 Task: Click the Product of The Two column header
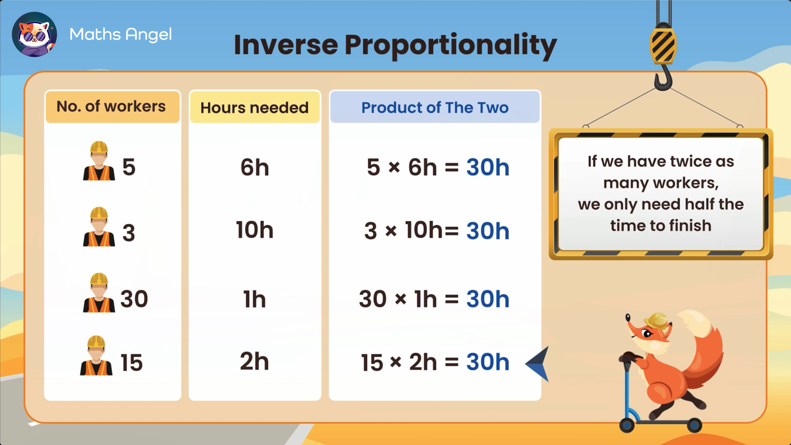(x=435, y=108)
